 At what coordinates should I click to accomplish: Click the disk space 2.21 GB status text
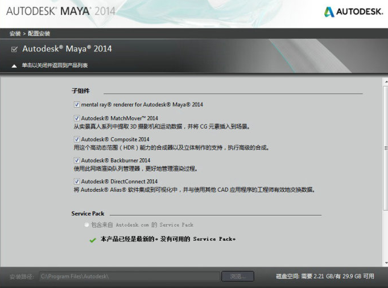pos(325,276)
